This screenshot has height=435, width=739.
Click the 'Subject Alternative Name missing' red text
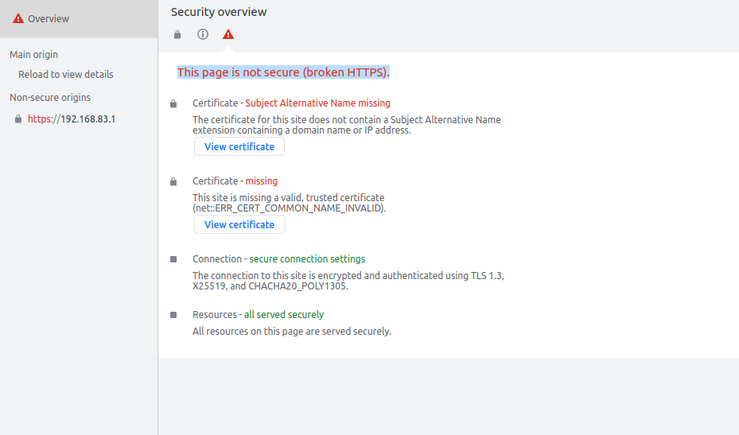coord(317,103)
